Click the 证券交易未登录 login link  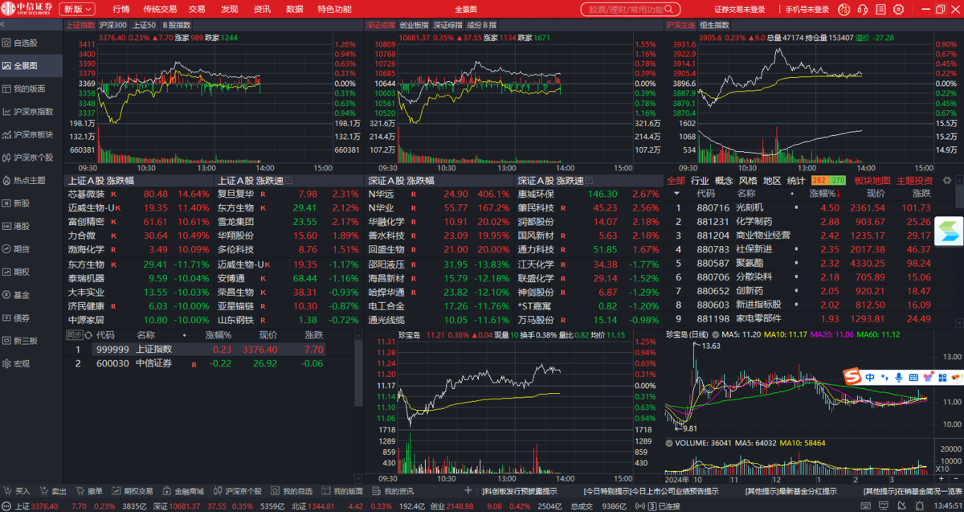[x=740, y=10]
